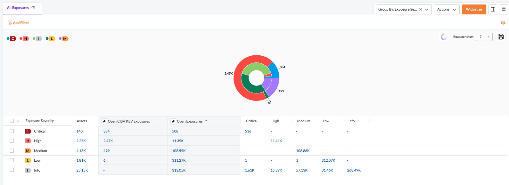Open the 4.16K assets link for Medium
509x185 pixels.
pos(81,151)
